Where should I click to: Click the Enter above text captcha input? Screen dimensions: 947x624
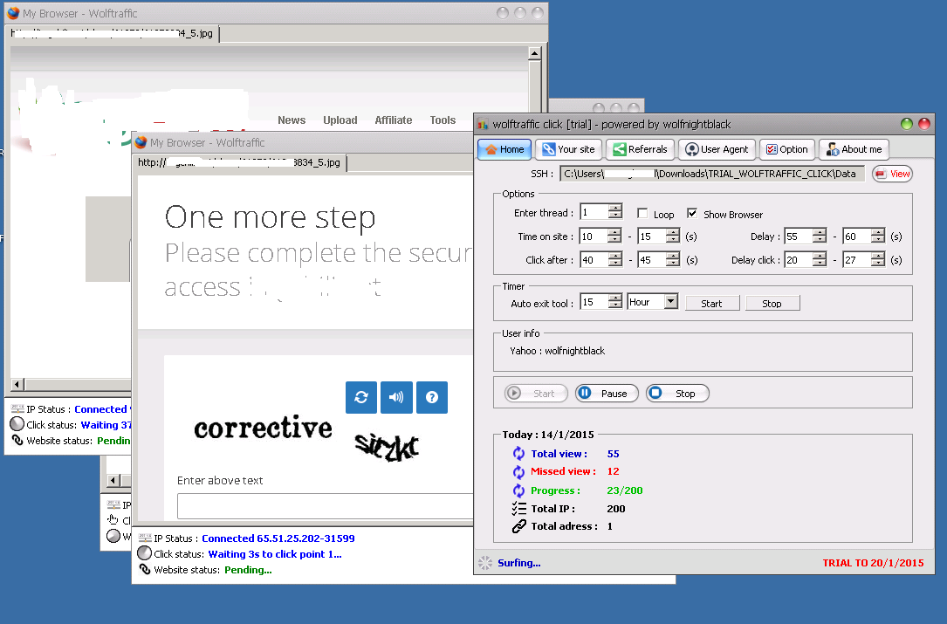point(325,506)
